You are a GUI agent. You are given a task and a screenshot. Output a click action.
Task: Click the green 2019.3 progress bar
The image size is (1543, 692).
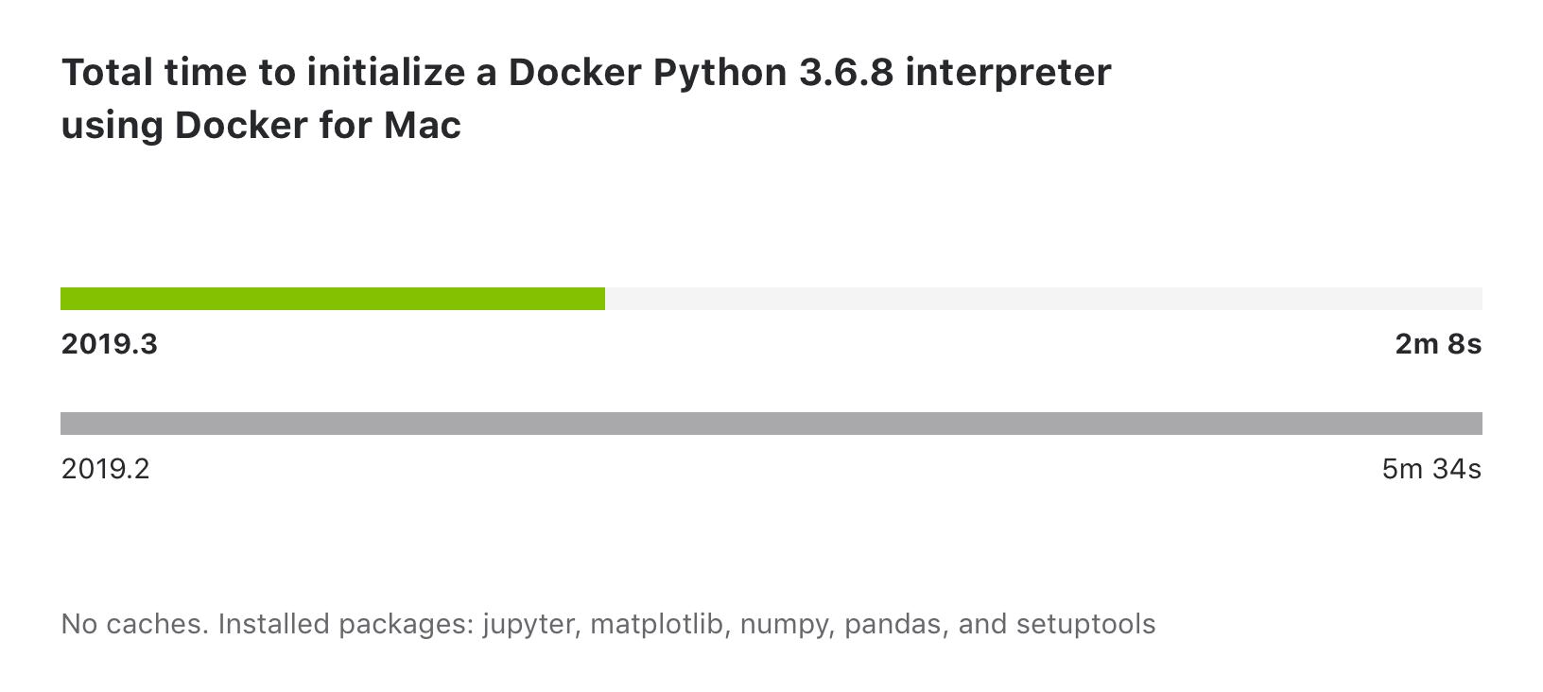(332, 299)
